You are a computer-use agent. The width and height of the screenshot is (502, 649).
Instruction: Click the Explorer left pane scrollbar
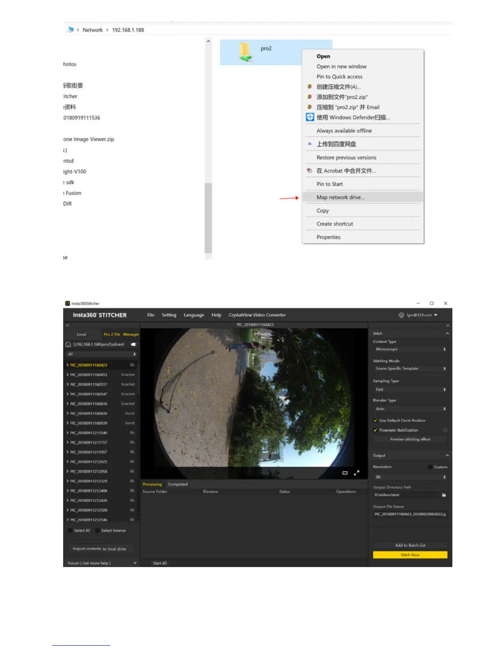tap(208, 218)
